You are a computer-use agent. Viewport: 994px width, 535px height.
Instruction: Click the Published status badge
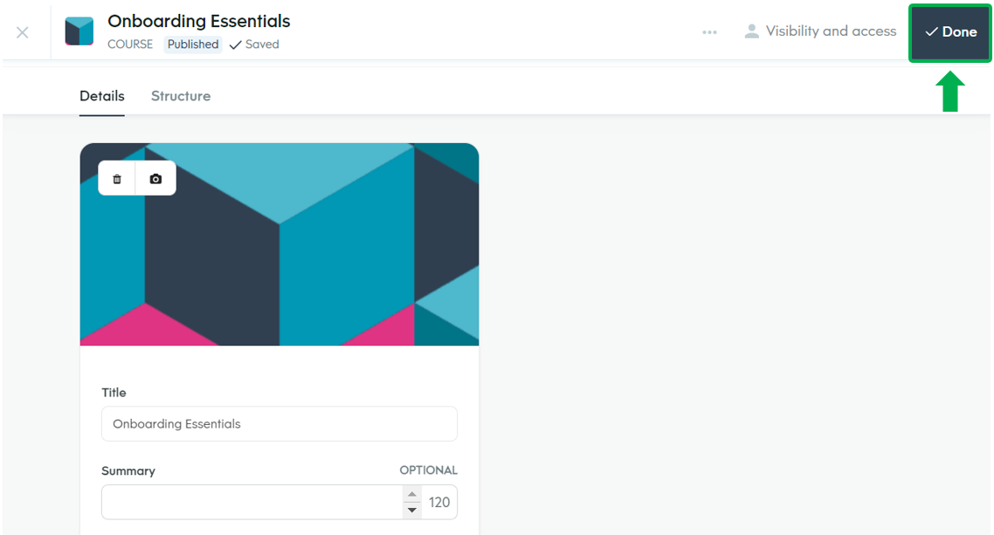tap(193, 45)
